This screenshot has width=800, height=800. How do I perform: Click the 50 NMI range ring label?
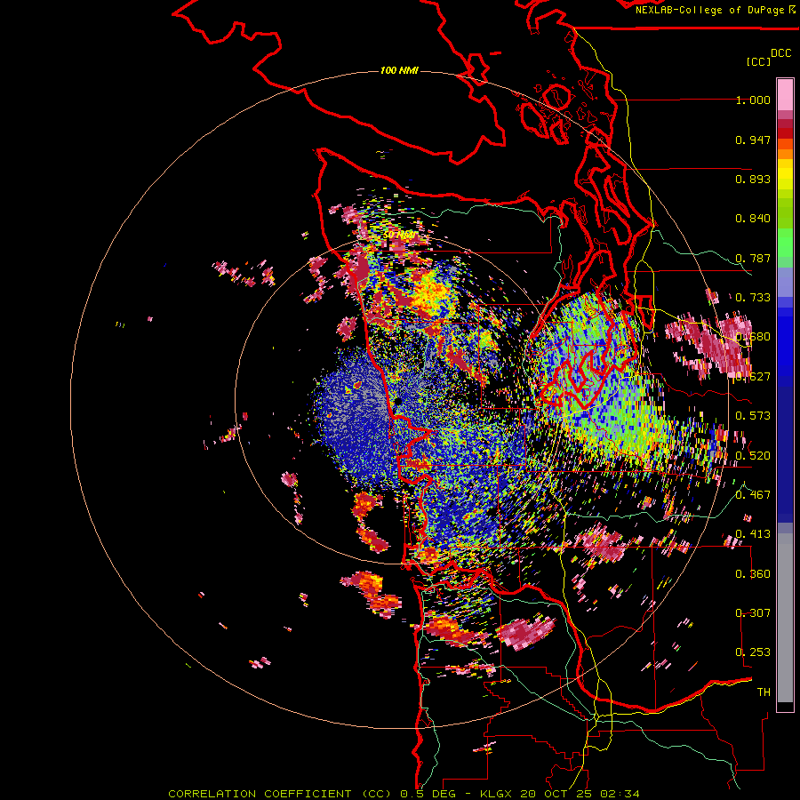click(x=399, y=235)
